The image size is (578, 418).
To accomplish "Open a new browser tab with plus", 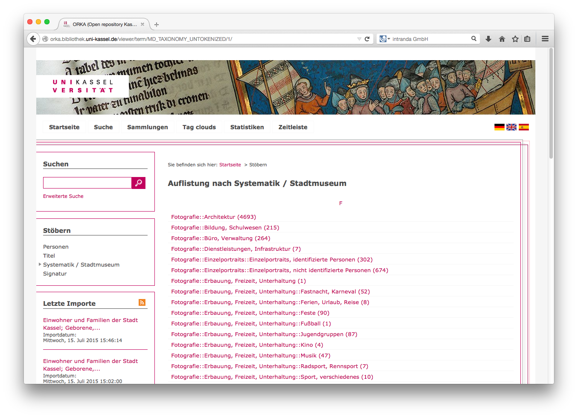I will click(x=157, y=25).
